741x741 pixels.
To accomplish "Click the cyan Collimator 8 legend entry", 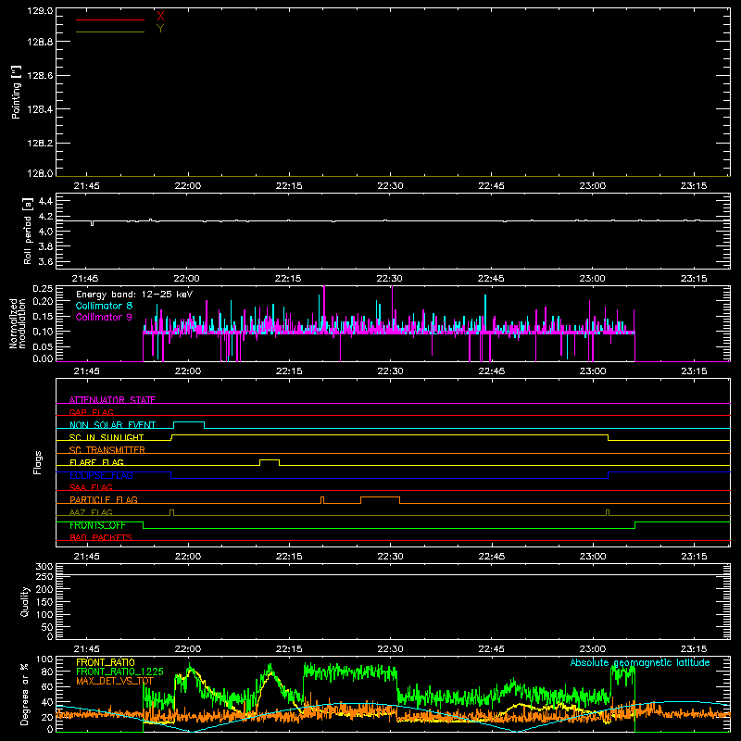I will (104, 306).
